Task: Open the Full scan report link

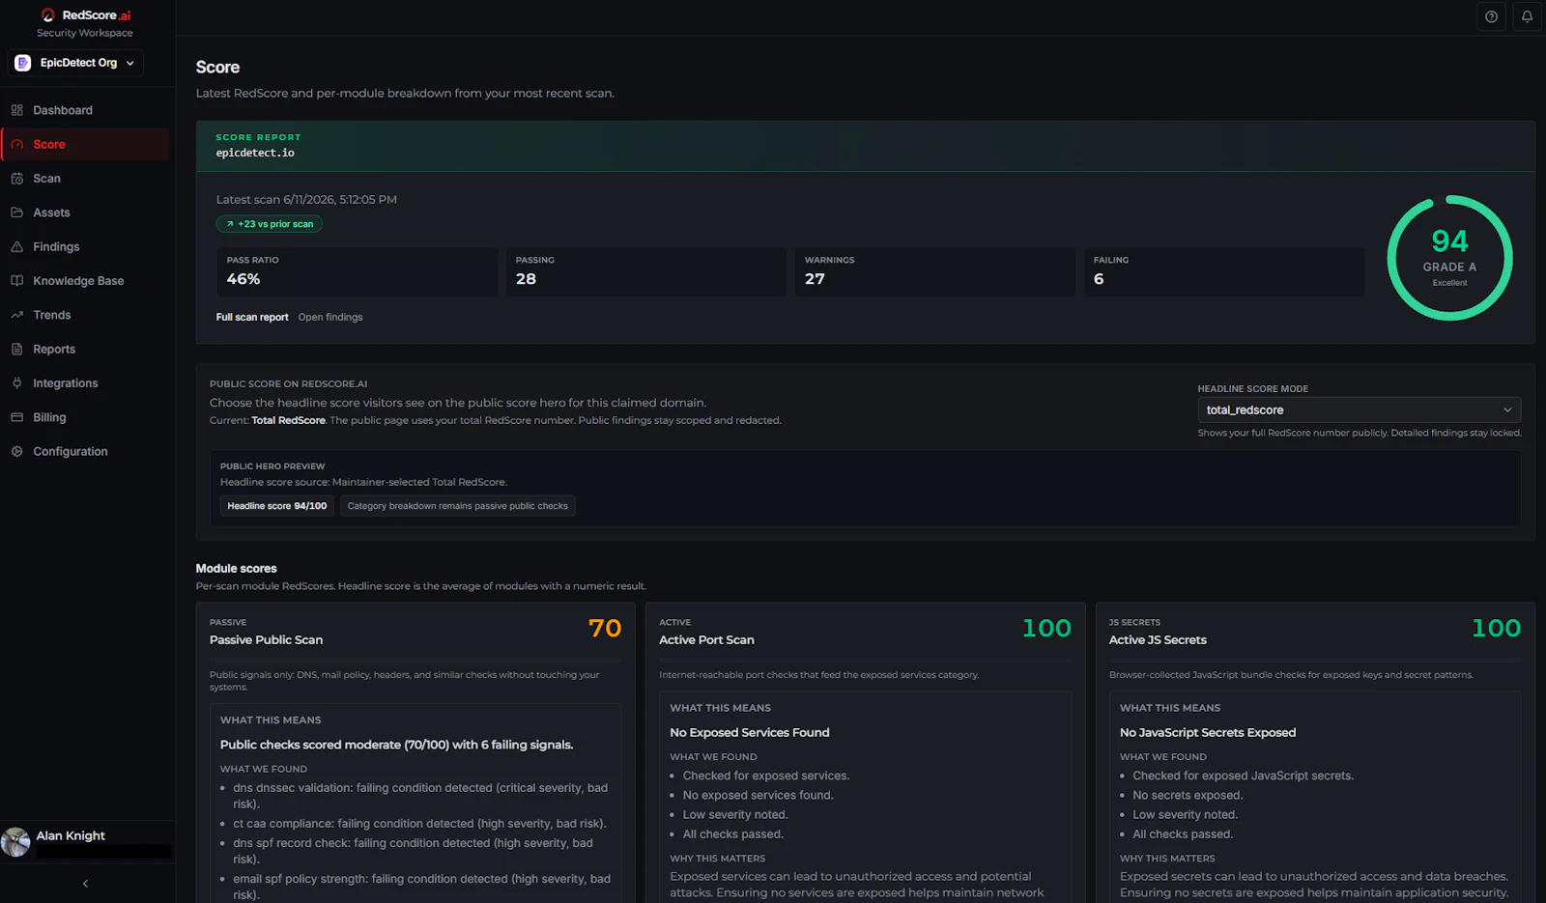Action: (252, 317)
